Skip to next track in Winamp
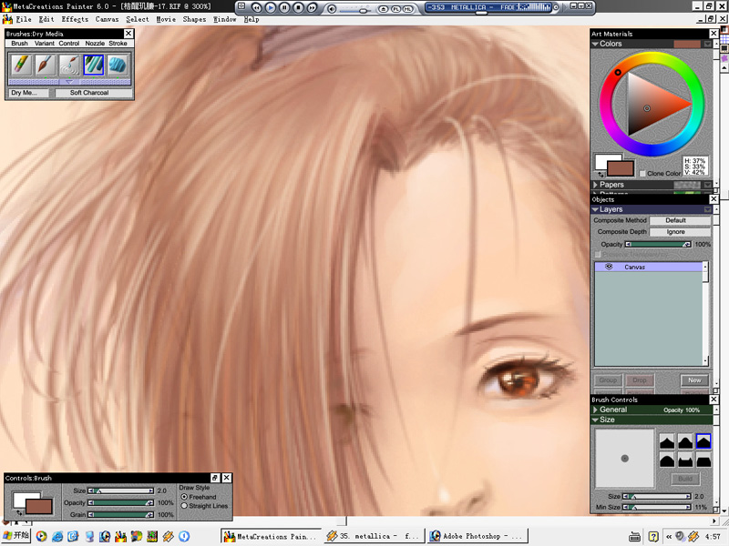Screen dimensions: 729x546 [x=312, y=7]
